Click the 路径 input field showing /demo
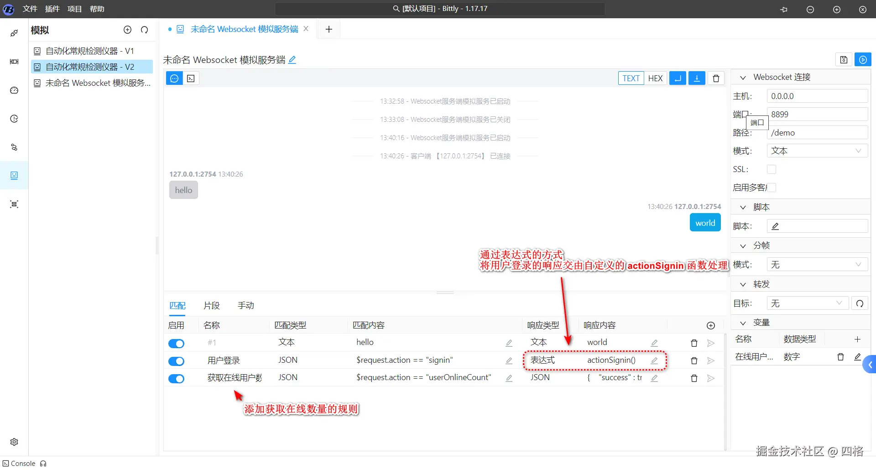876x470 pixels. (817, 133)
